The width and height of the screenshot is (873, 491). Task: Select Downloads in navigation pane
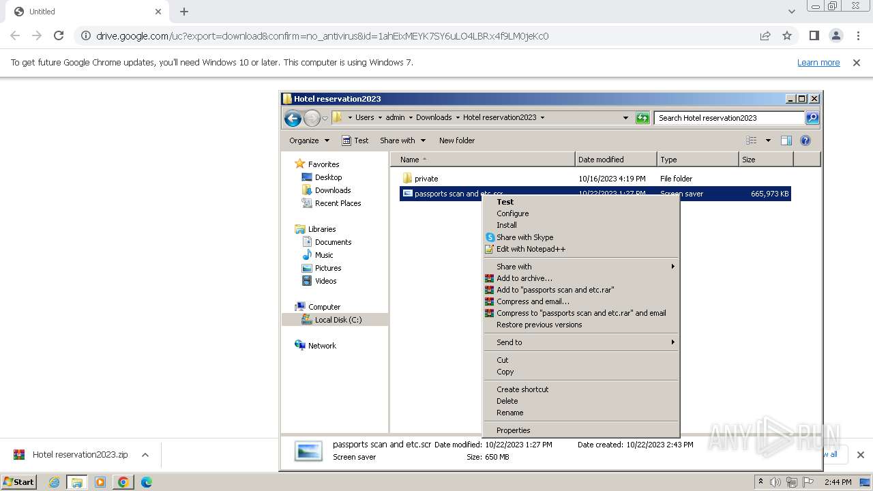[x=333, y=190]
